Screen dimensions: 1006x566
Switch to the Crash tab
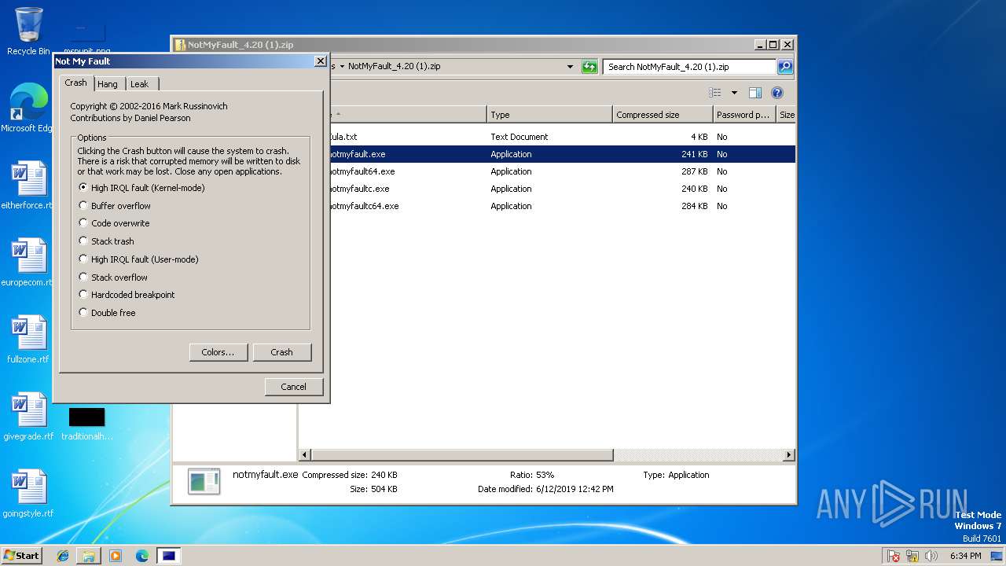76,83
